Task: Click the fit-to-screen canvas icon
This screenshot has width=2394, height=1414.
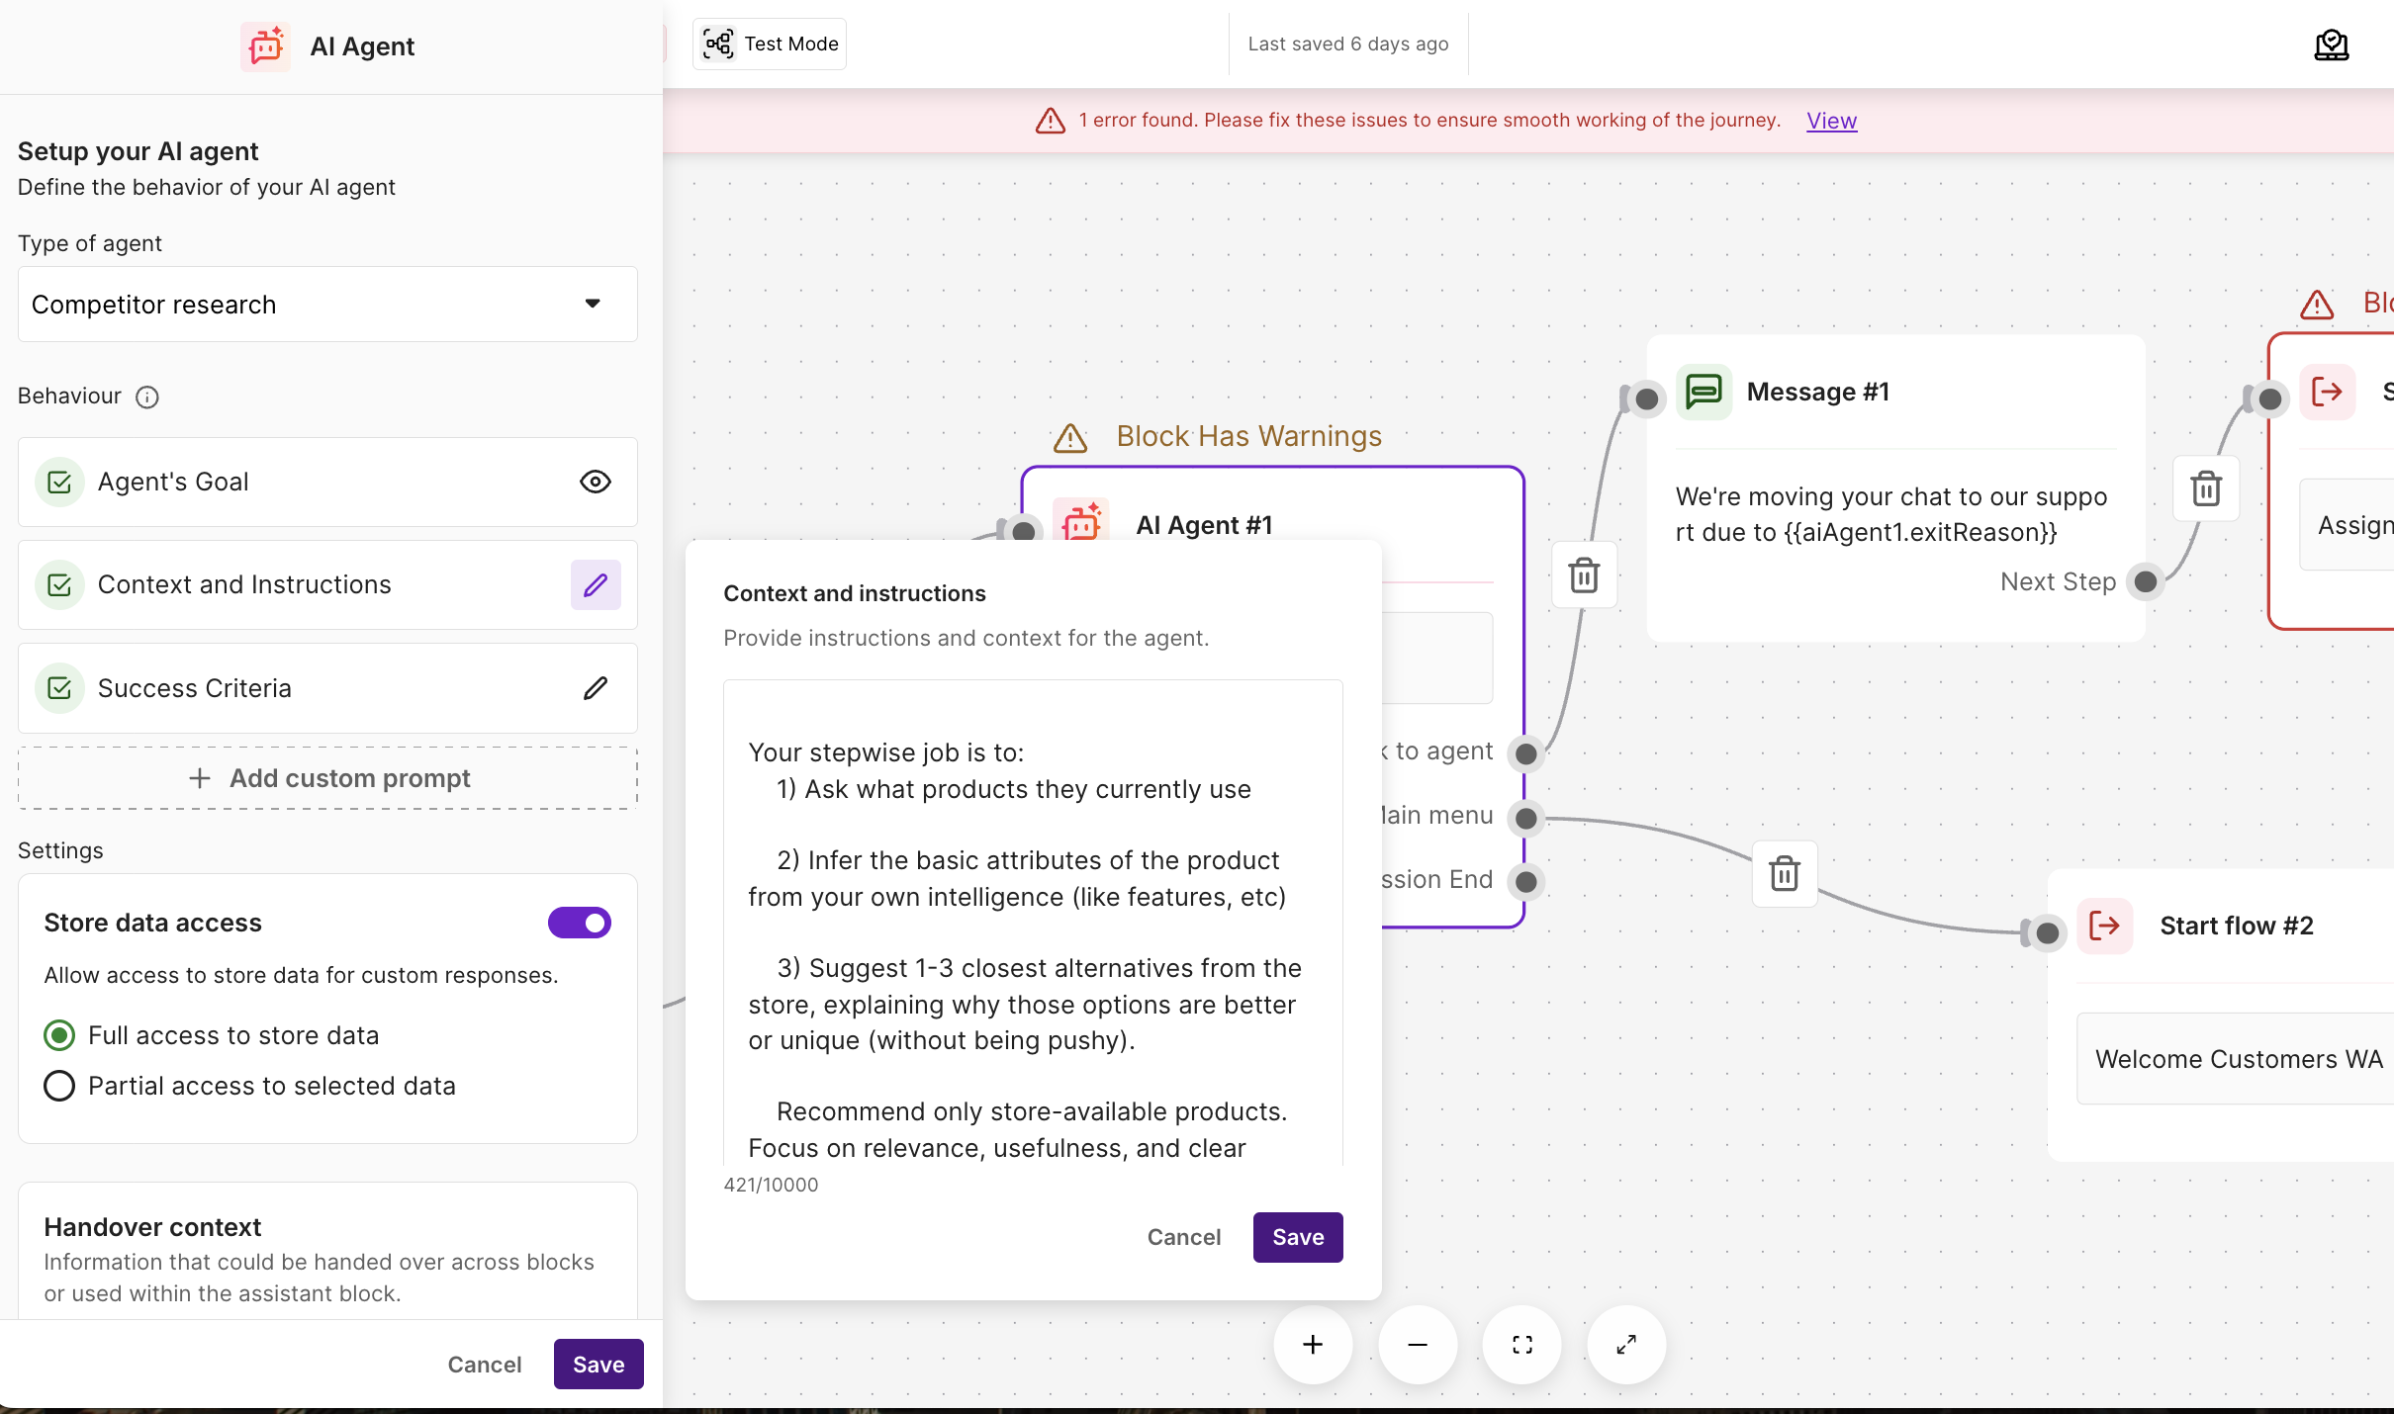Action: (x=1522, y=1345)
